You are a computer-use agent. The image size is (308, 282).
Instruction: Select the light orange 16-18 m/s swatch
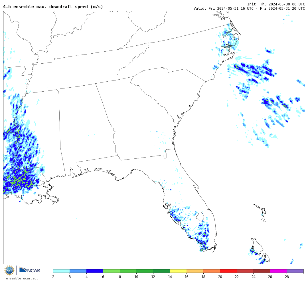[195, 271]
